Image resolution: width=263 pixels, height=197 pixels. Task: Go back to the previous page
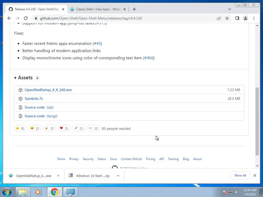coord(9,18)
